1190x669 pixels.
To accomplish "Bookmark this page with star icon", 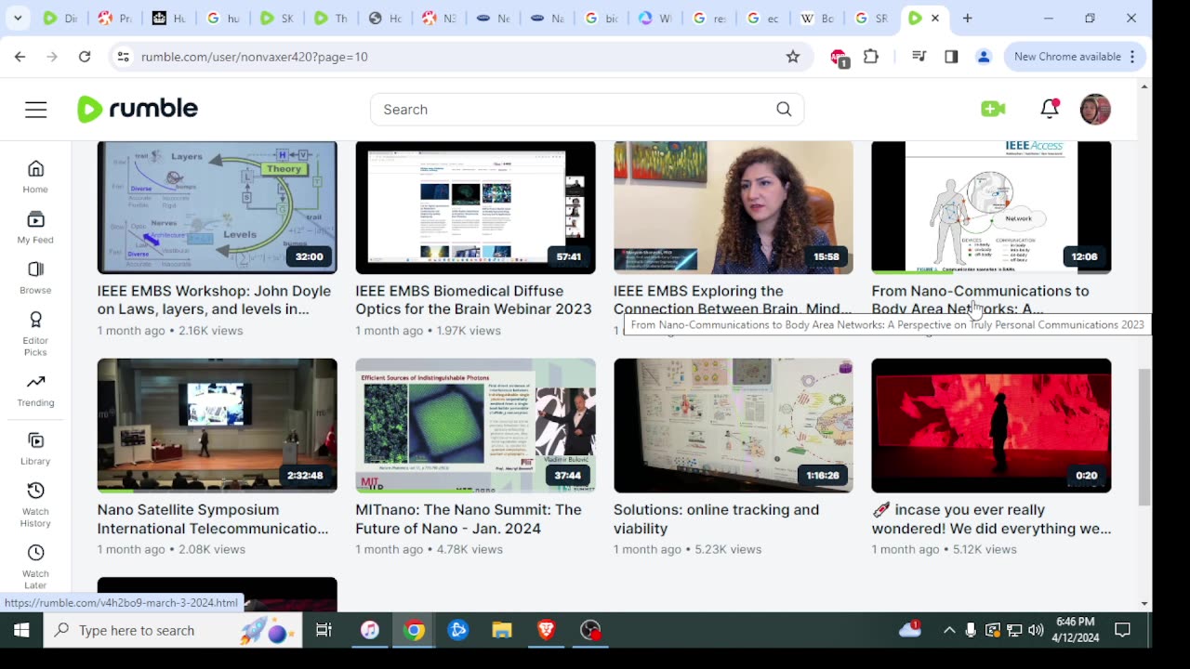I will click(x=793, y=57).
